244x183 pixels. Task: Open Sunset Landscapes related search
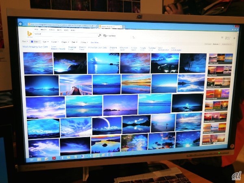tap(176, 49)
